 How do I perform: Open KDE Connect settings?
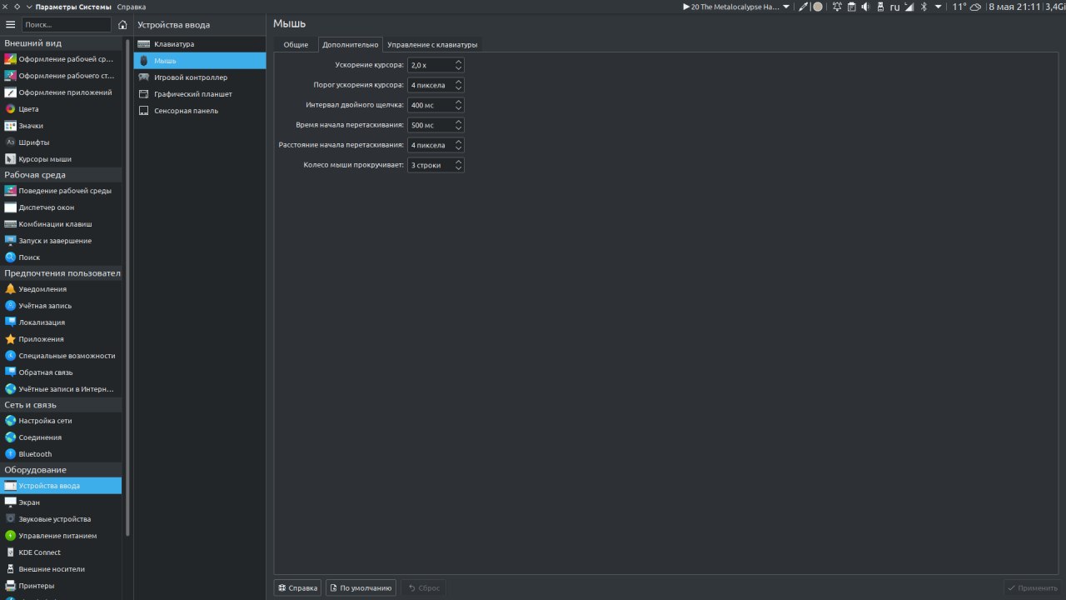[61, 552]
